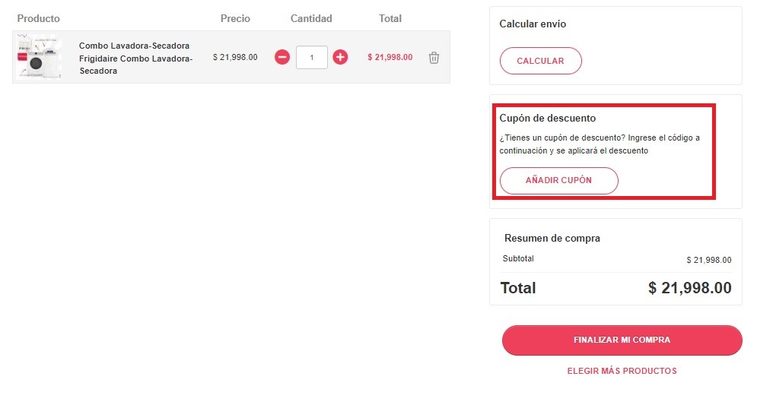Decrease quantity with the minus button

[x=282, y=57]
